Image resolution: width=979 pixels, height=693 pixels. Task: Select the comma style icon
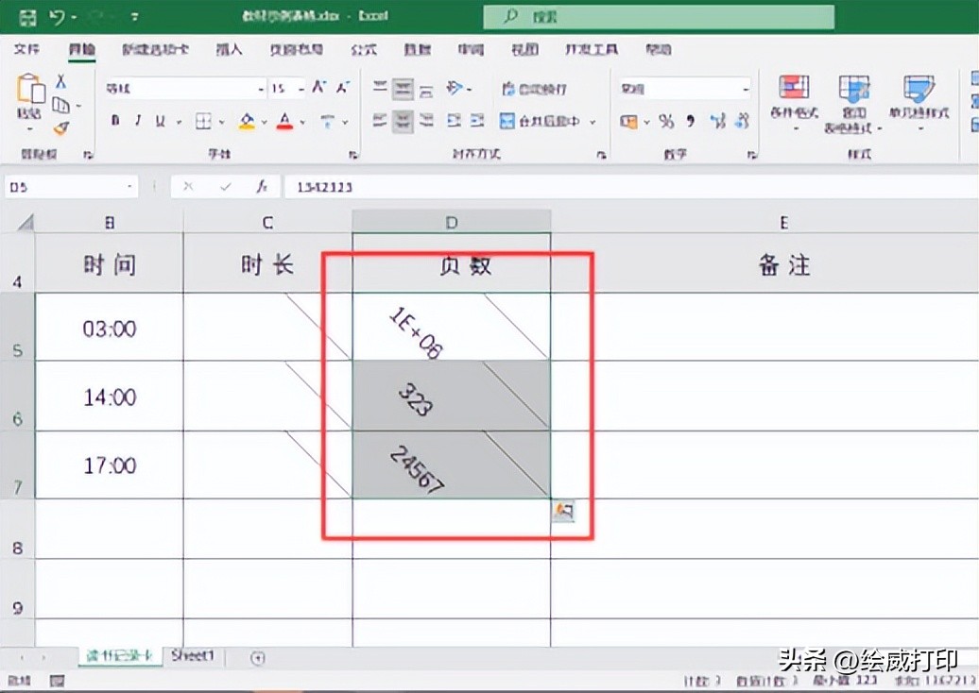(x=690, y=121)
